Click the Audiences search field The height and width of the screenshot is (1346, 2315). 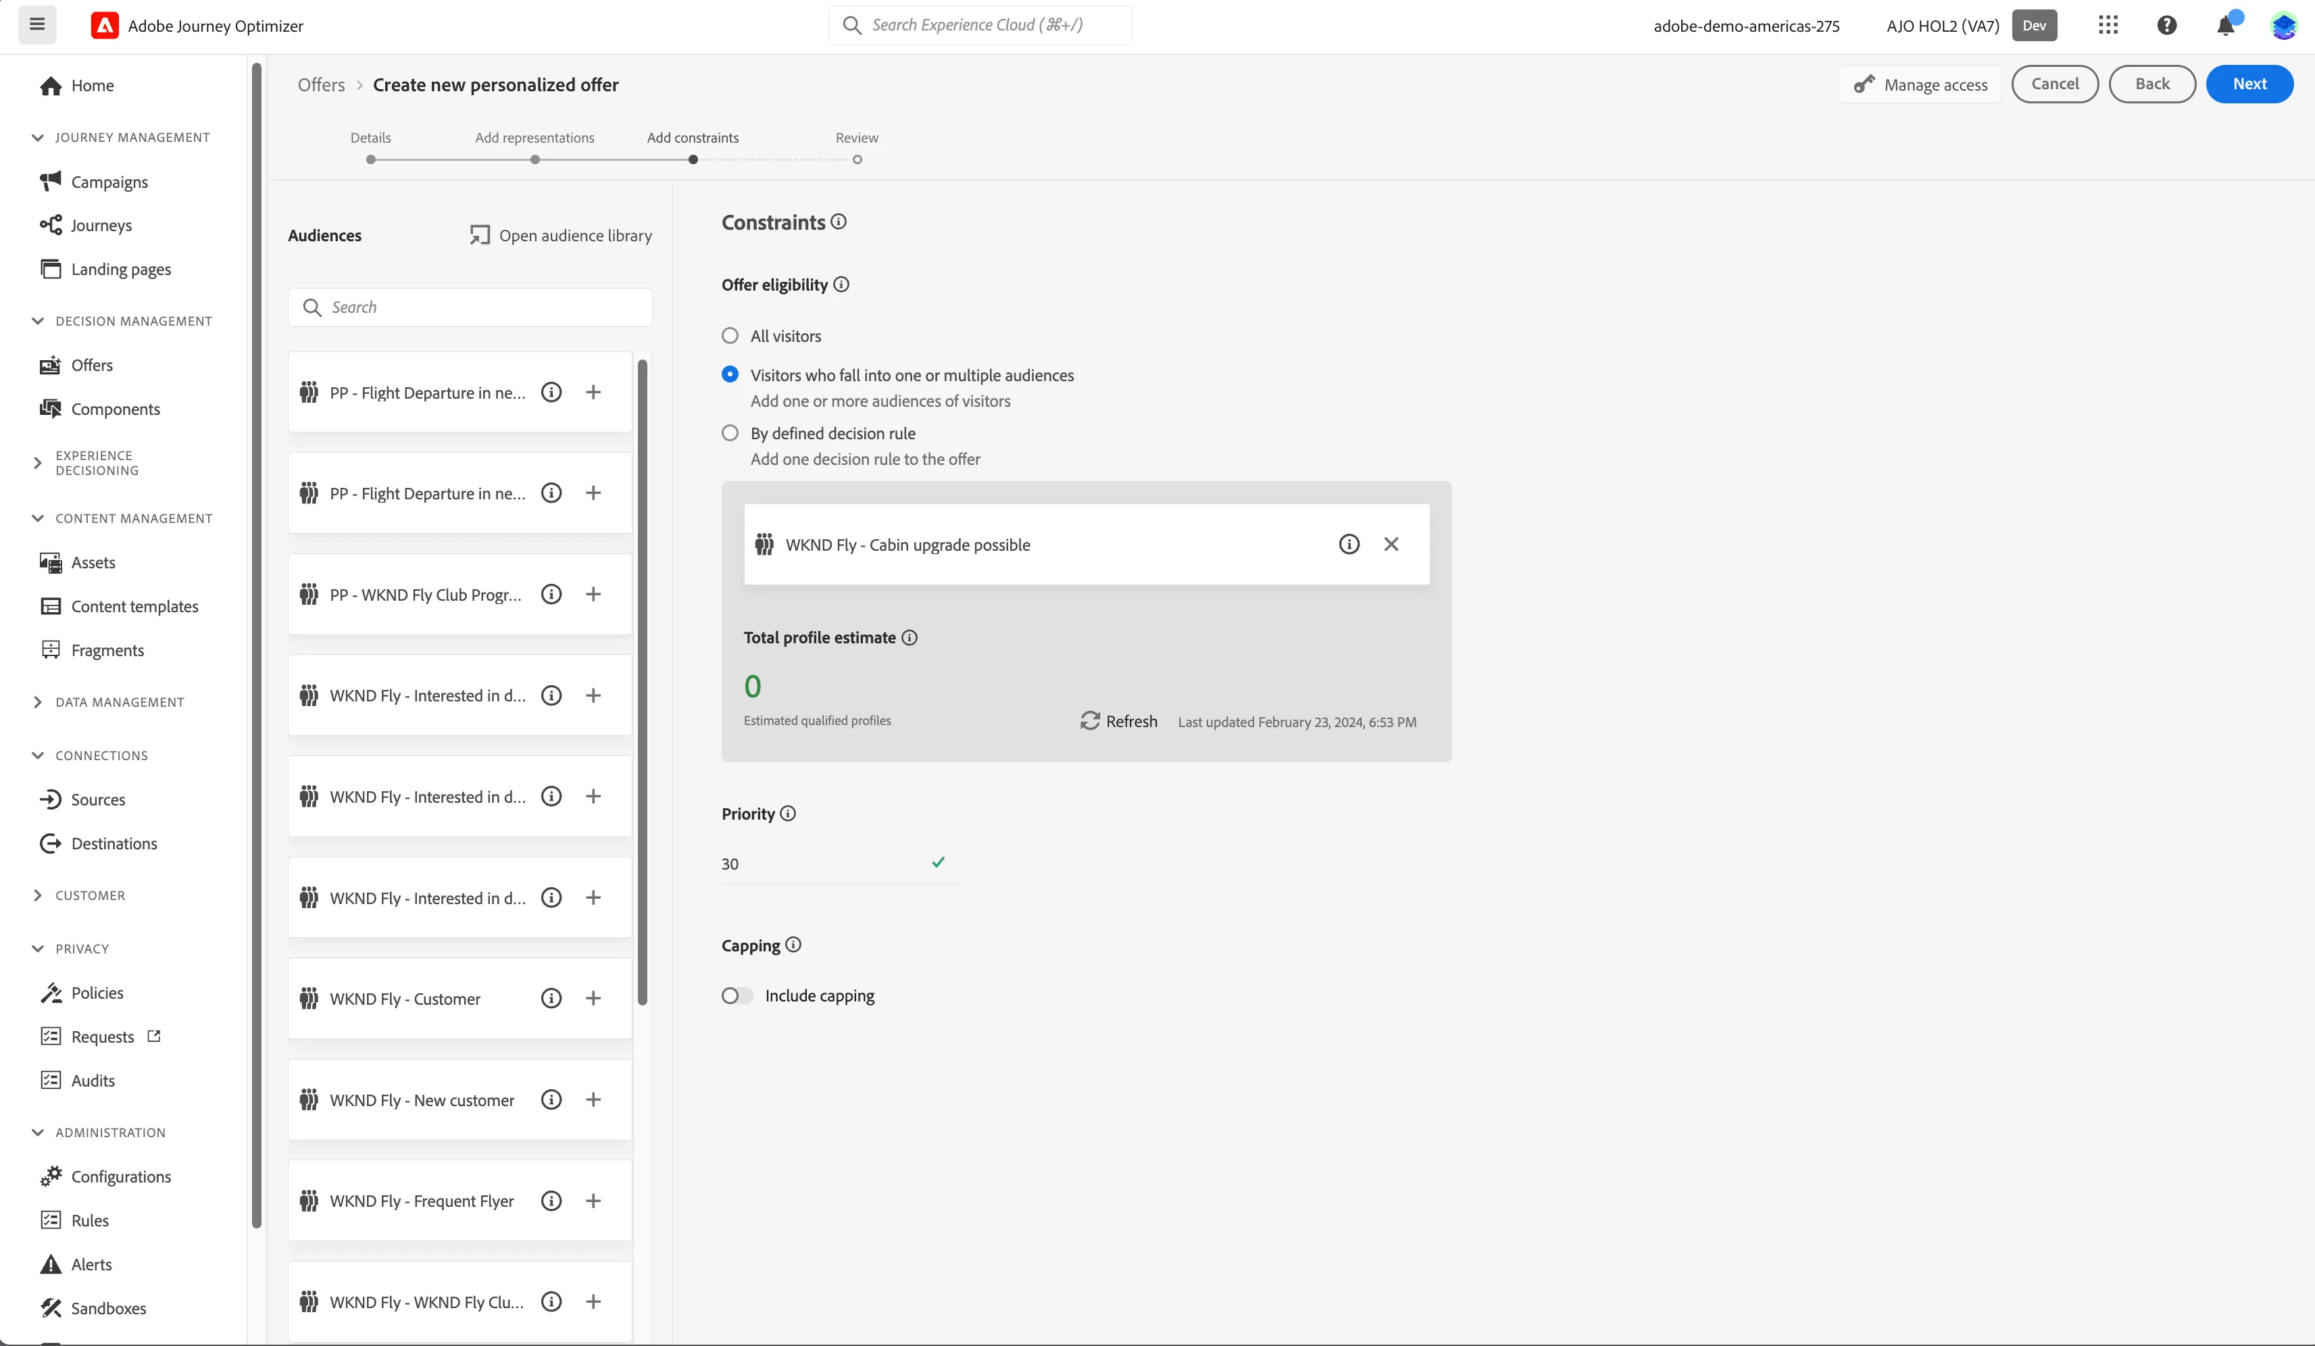[470, 307]
